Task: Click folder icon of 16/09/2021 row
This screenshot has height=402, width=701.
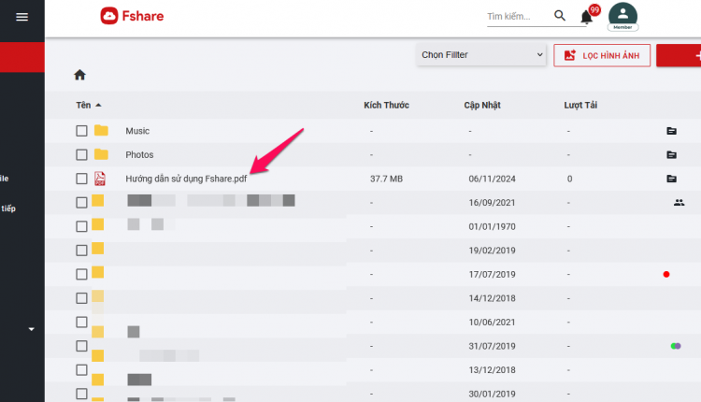Action: (97, 200)
